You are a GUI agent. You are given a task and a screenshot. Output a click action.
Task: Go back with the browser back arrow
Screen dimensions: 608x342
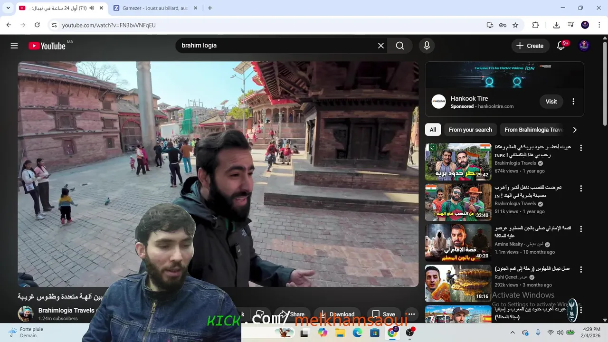[9, 25]
